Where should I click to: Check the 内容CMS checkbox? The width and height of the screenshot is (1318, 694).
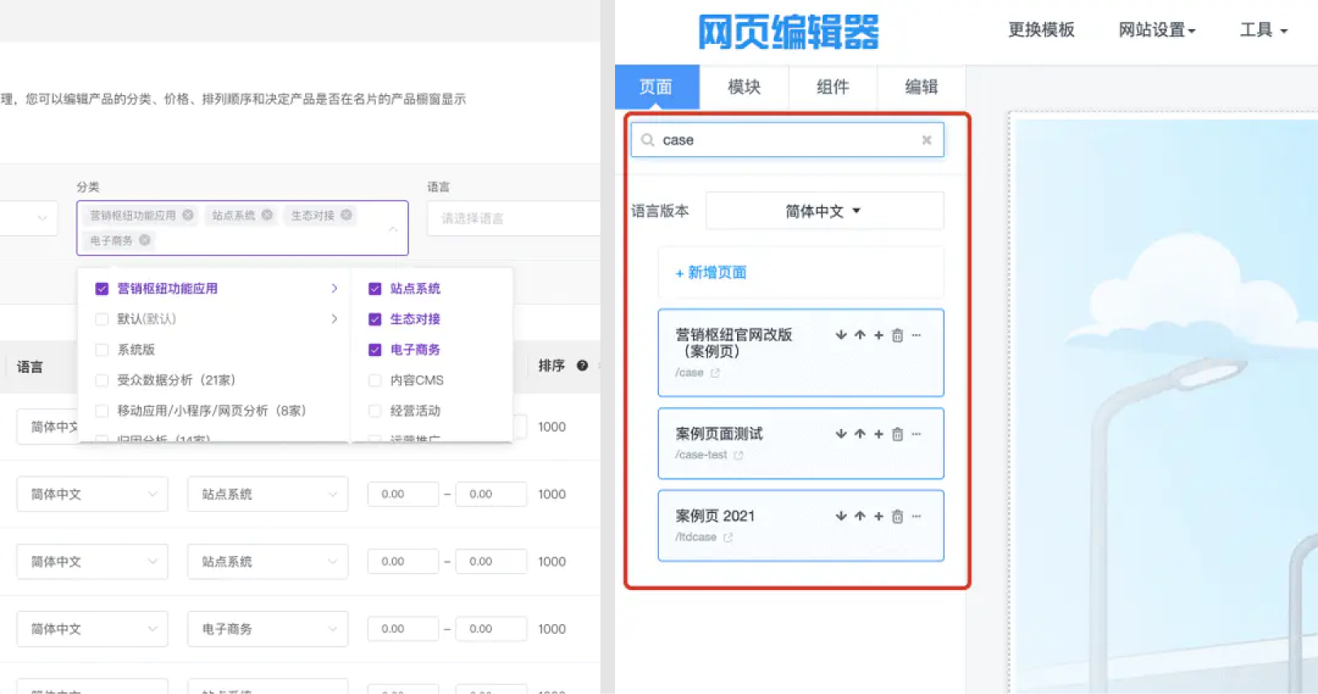[x=375, y=380]
